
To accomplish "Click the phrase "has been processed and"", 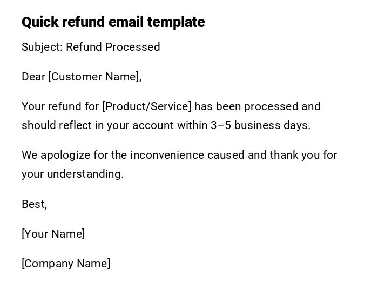I will pyautogui.click(x=258, y=106).
